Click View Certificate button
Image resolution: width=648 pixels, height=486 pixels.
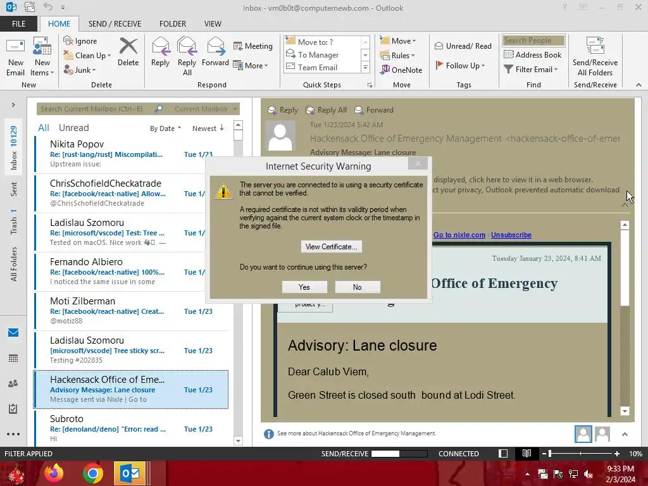[332, 246]
